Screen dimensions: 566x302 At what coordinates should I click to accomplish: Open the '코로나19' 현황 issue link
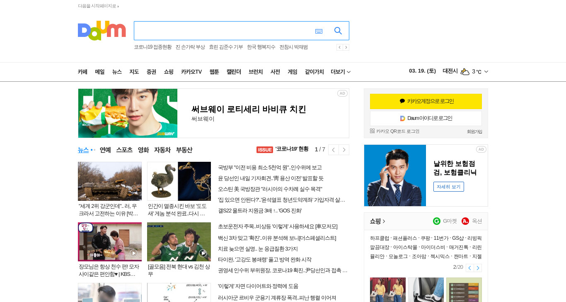(x=292, y=149)
